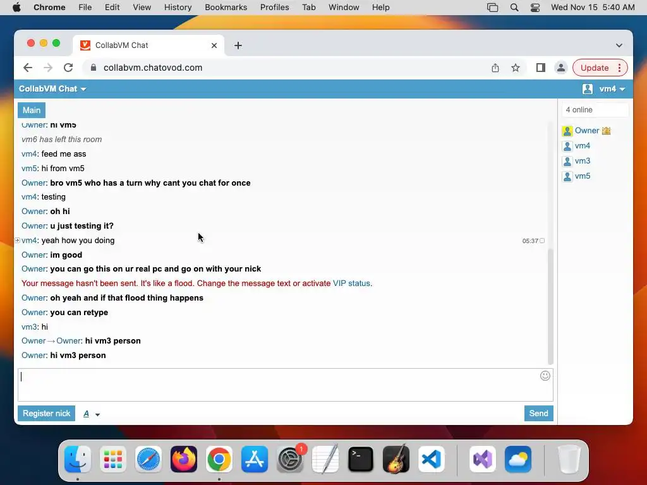Launch Visual Studio Code from the dock
647x485 pixels.
click(x=432, y=459)
